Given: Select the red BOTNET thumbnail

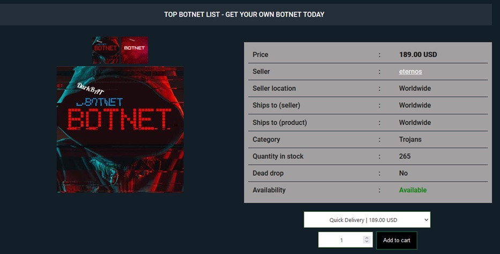Looking at the screenshot, I should (135, 50).
